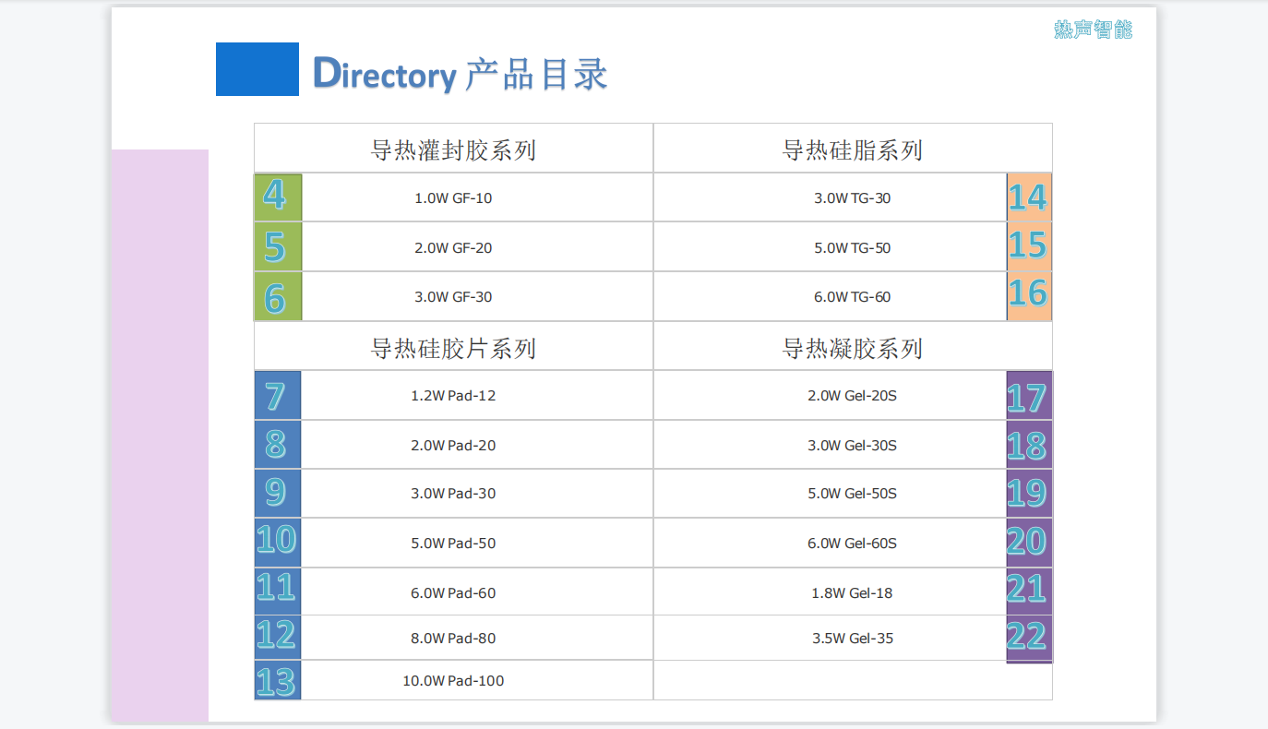The image size is (1268, 729).
Task: Click the orange page number 14 tile
Action: (x=1028, y=197)
